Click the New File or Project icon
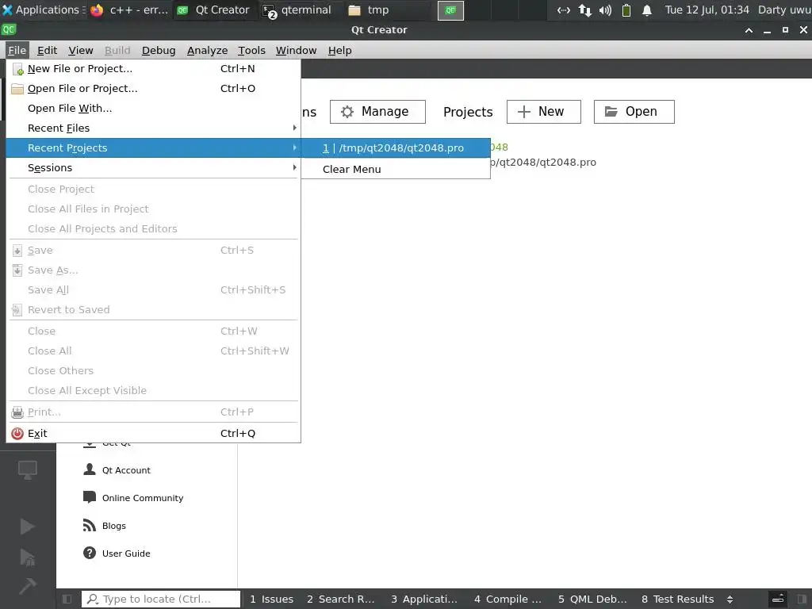Image resolution: width=812 pixels, height=609 pixels. click(17, 69)
